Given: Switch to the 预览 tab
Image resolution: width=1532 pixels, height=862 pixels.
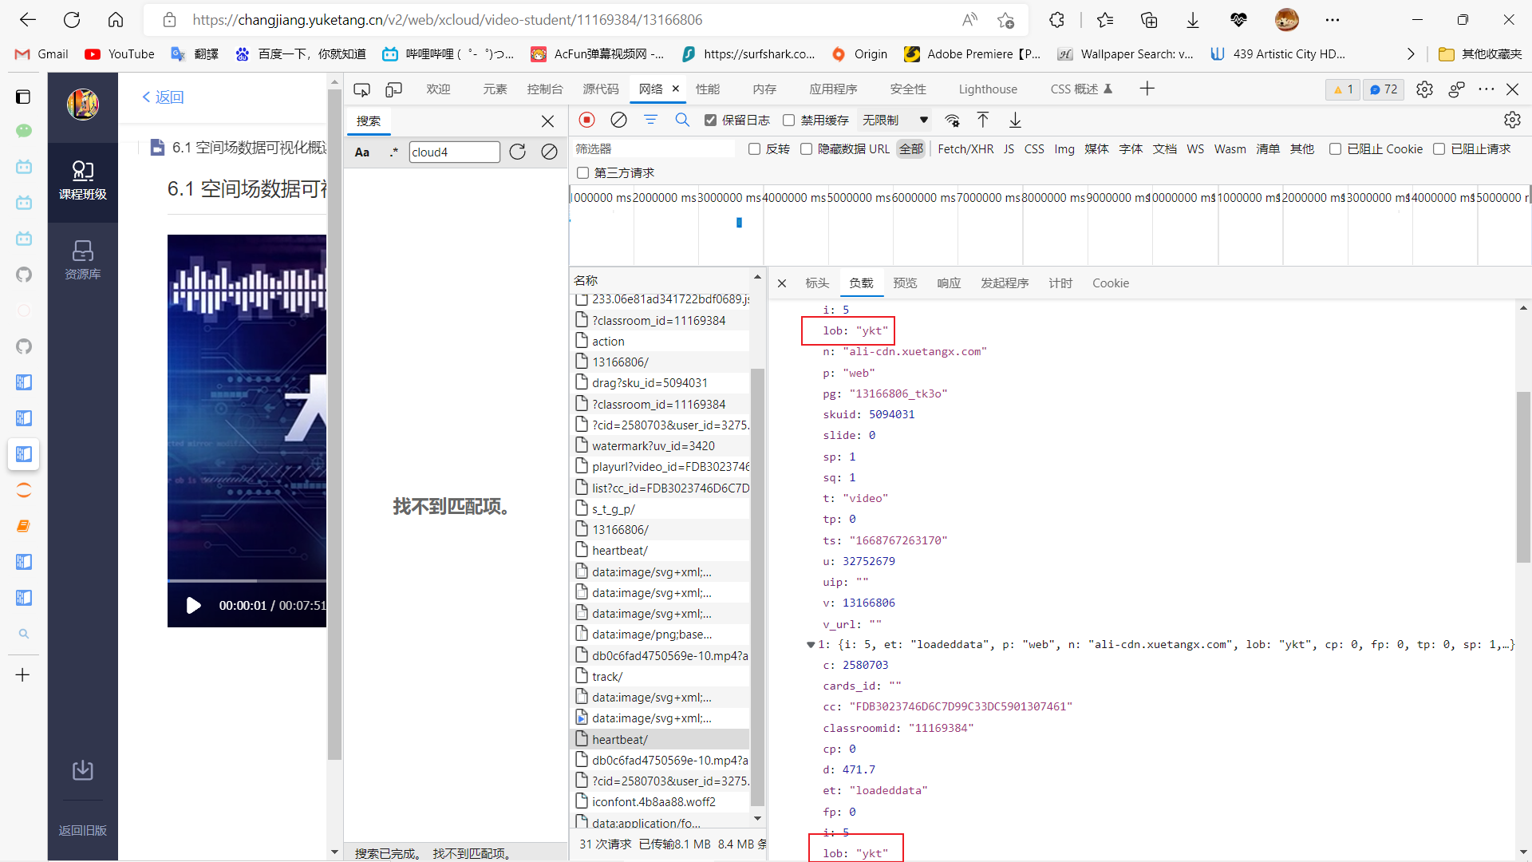Looking at the screenshot, I should pos(905,283).
